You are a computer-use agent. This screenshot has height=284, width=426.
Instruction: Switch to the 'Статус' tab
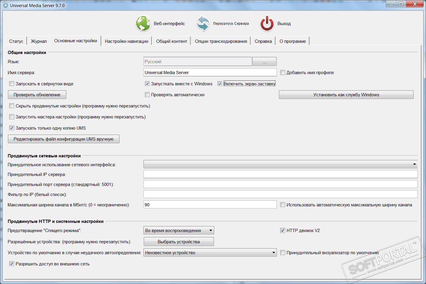16,41
